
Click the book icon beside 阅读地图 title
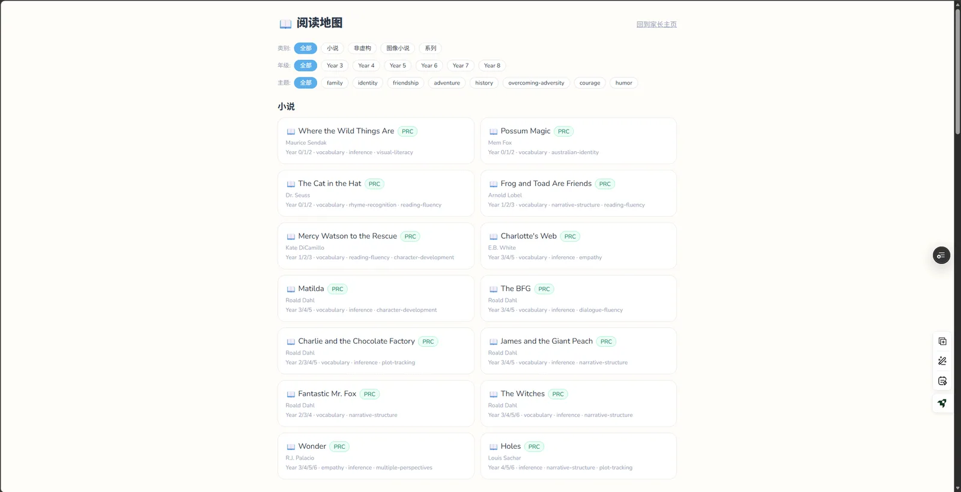[285, 24]
